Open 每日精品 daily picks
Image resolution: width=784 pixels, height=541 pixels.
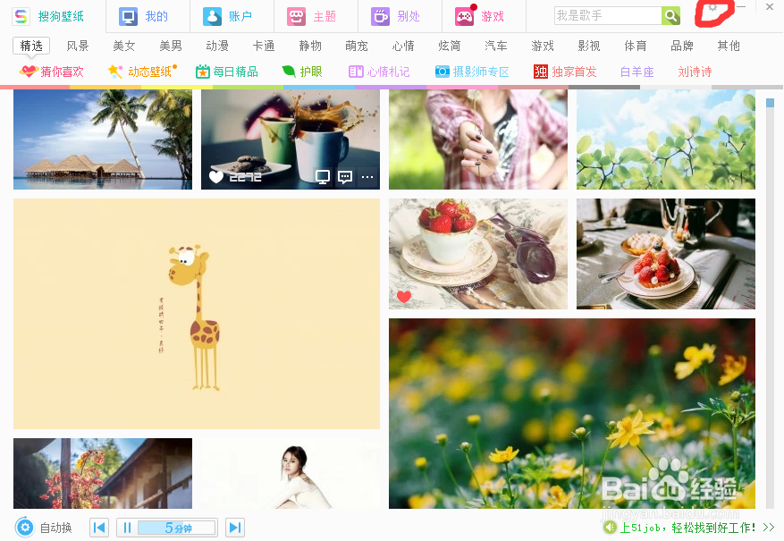point(226,72)
